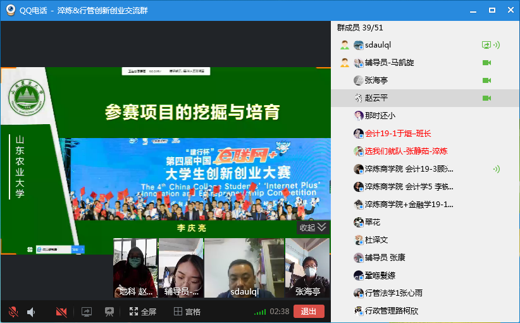Image resolution: width=520 pixels, height=323 pixels.
Task: Click the red 退出 exit button
Action: click(309, 312)
